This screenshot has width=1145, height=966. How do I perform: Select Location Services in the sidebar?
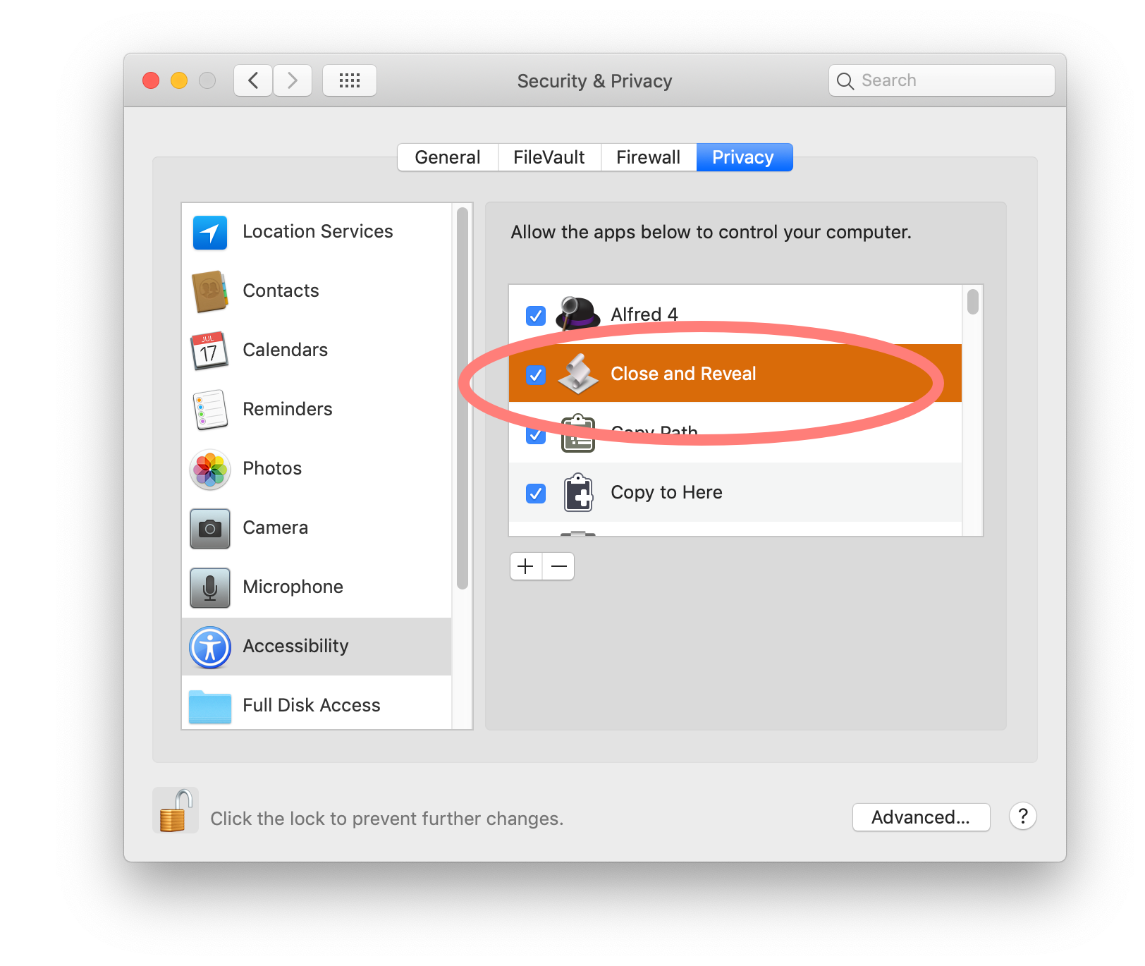(x=317, y=232)
